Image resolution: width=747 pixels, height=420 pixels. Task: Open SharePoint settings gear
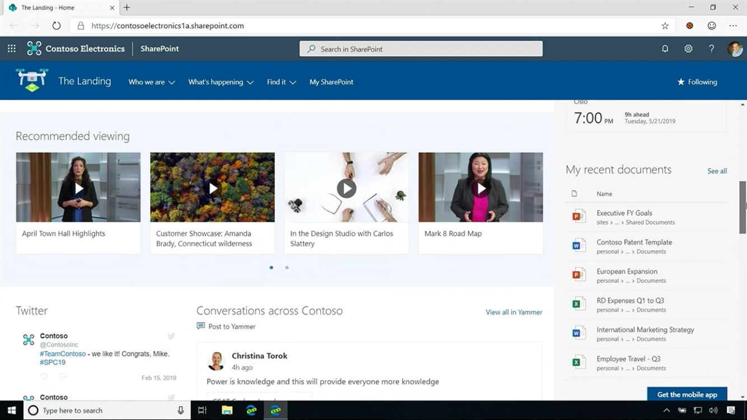click(688, 49)
